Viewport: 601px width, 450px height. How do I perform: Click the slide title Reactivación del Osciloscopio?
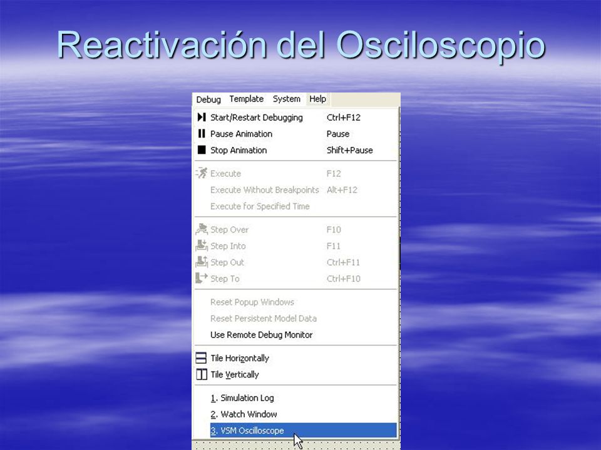[301, 45]
